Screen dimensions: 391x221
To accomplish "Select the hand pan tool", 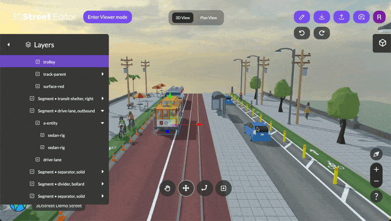I will (167, 188).
